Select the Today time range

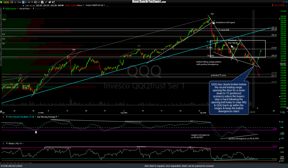(x=30, y=163)
